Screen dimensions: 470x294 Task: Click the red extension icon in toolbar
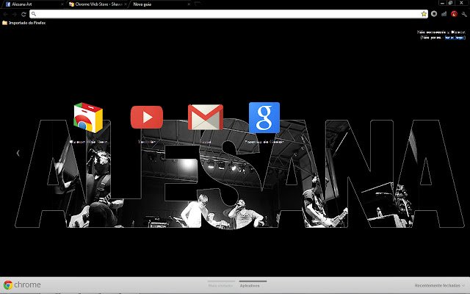tap(454, 14)
